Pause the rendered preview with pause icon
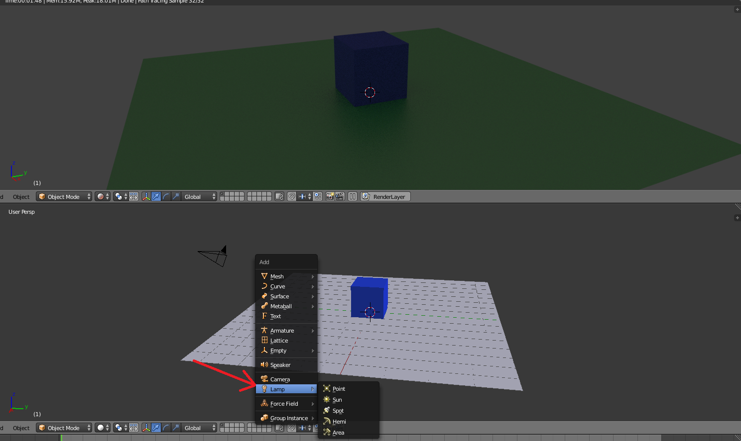 coord(353,196)
